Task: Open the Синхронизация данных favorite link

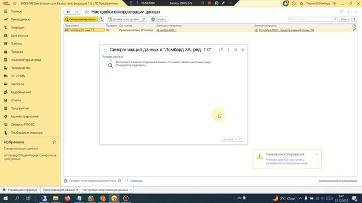Action: click(x=21, y=149)
